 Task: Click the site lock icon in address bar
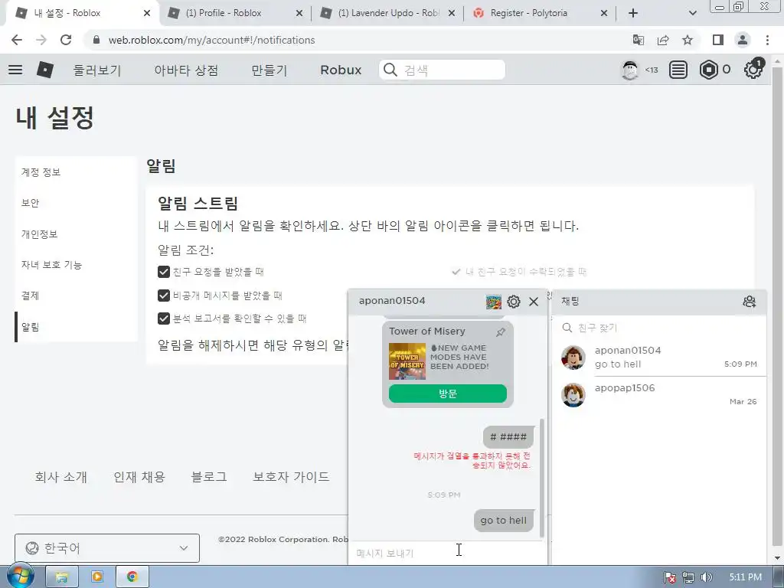pos(96,40)
